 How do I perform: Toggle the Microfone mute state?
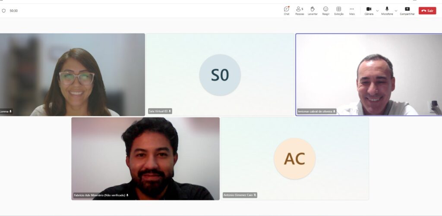click(387, 11)
